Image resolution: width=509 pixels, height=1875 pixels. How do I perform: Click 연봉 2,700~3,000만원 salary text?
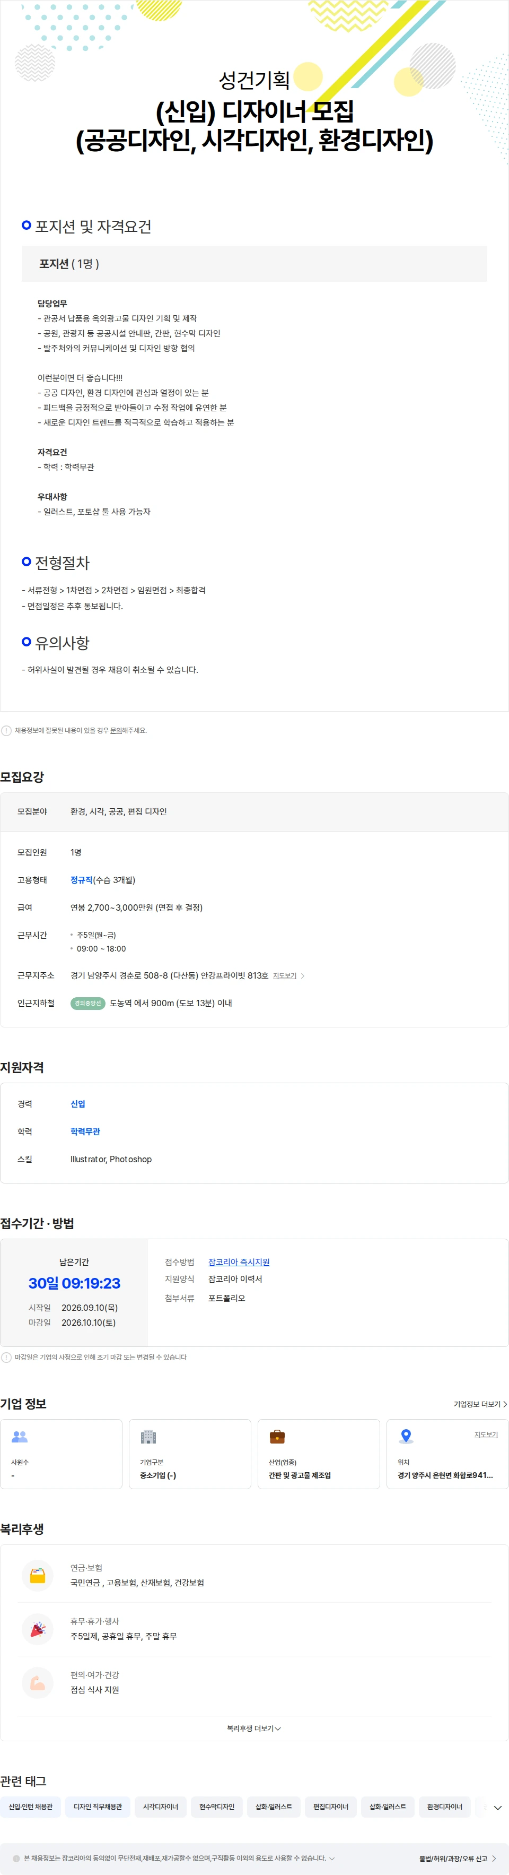point(137,908)
